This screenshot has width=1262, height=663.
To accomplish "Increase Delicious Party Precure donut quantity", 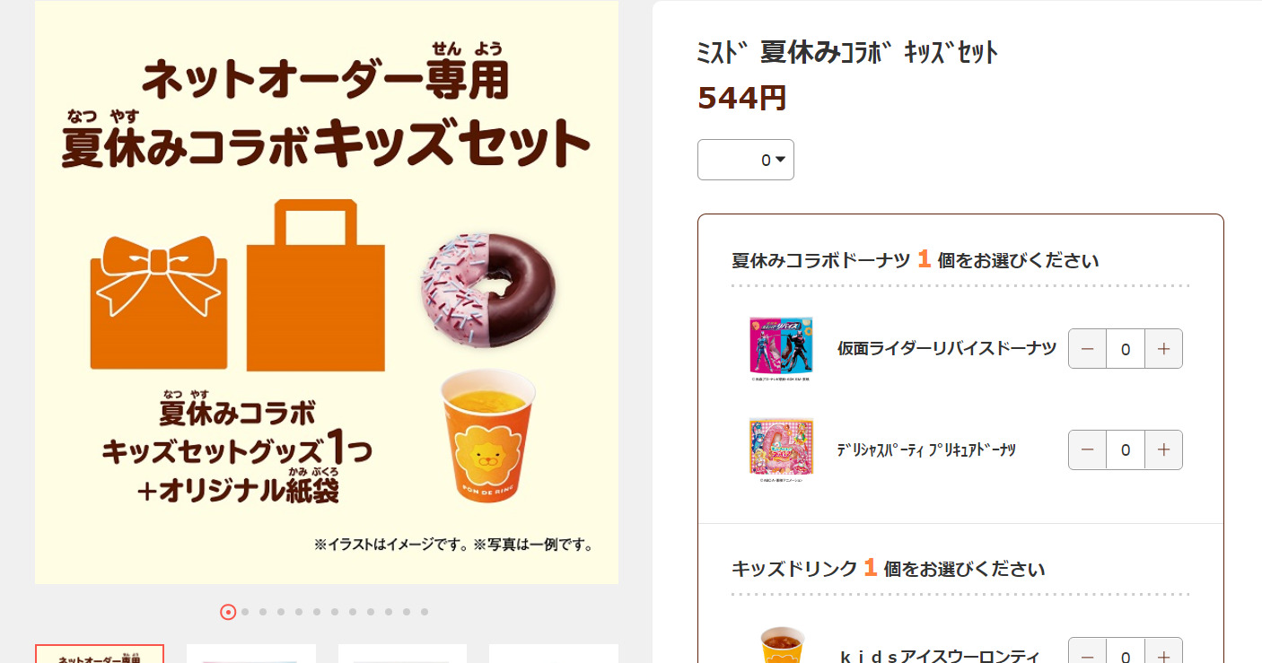I will click(1163, 449).
